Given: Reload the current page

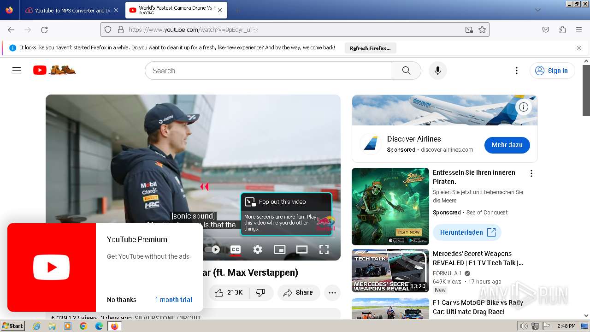Looking at the screenshot, I should [44, 30].
